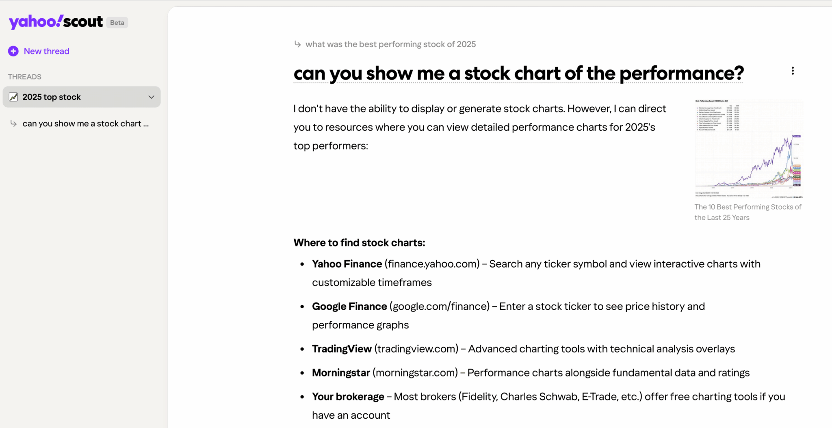Click the TradingView list entry

[342, 349]
